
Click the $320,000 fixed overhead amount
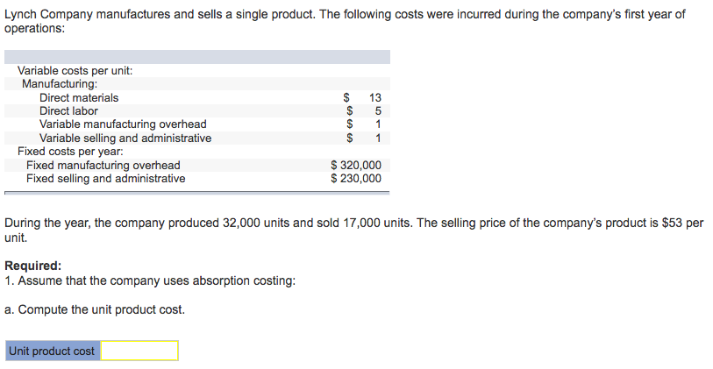click(x=356, y=165)
